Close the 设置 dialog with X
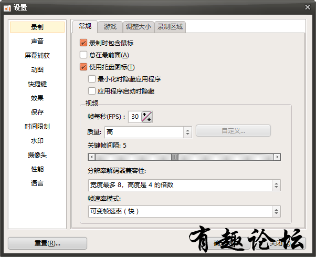Screen dimensions: 316x257 pyautogui.click(x=308, y=7)
